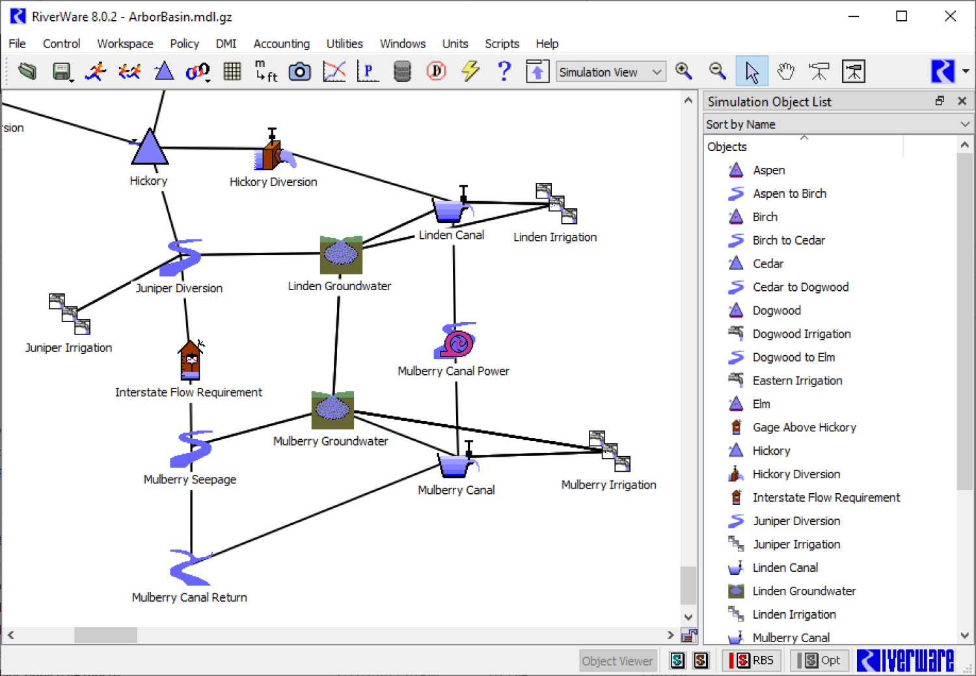
Task: Click the Hickory Diversion object icon on workspace
Action: (274, 150)
